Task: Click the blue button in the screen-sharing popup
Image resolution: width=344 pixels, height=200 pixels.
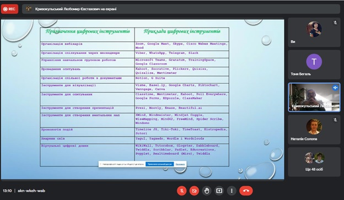Action: tap(159, 164)
